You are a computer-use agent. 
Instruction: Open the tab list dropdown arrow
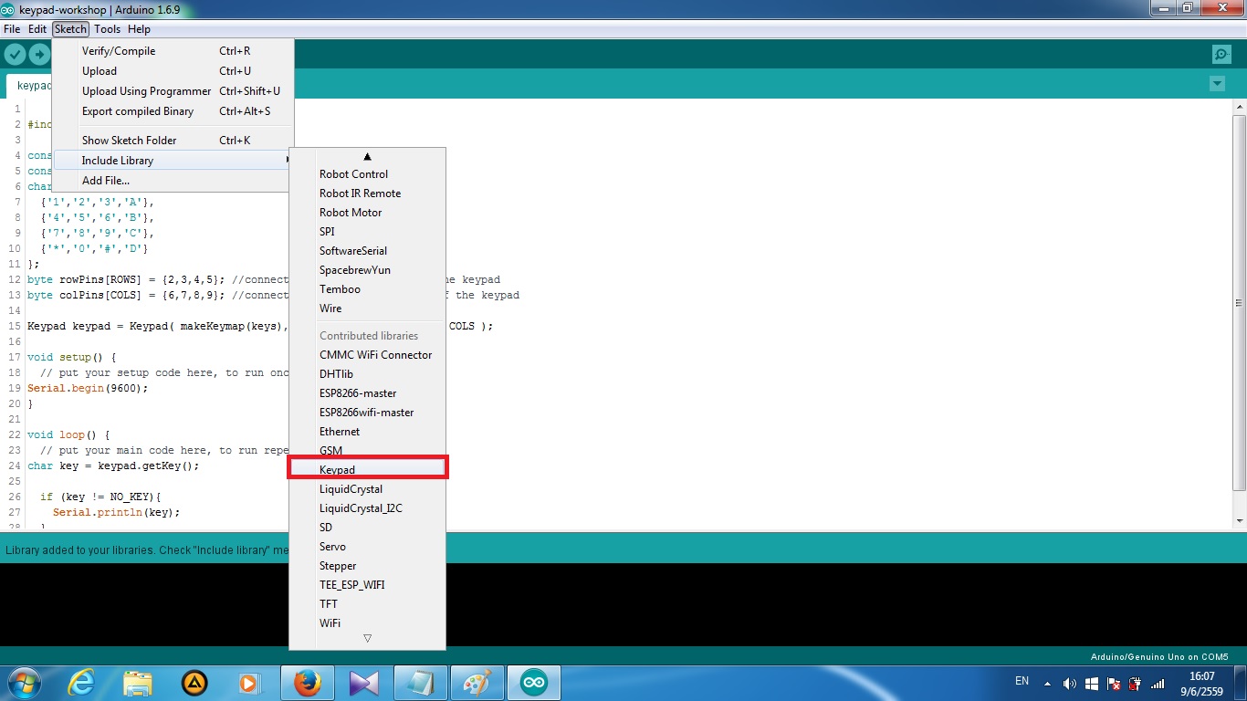tap(1217, 83)
